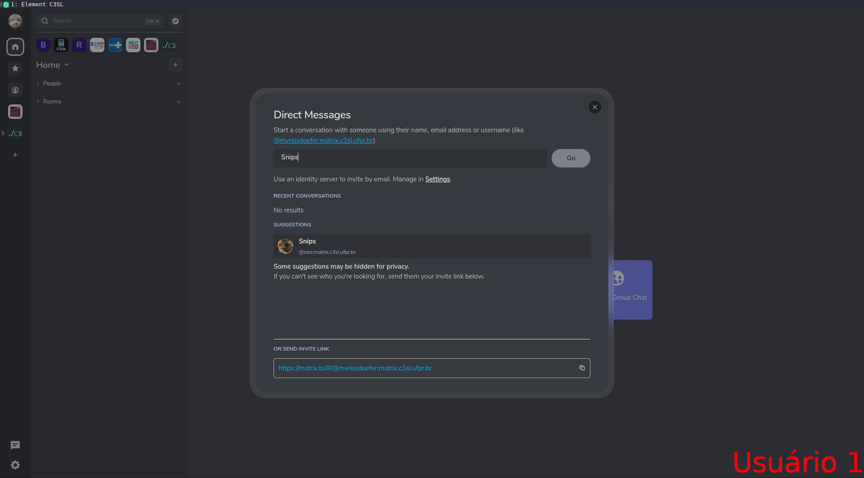This screenshot has width=864, height=478.
Task: Open the Home space icon
Action: [15, 47]
